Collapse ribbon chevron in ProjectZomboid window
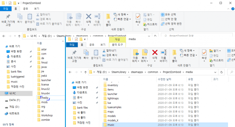Image resolution: width=235 pixels, height=127 pixels. pyautogui.click(x=228, y=9)
